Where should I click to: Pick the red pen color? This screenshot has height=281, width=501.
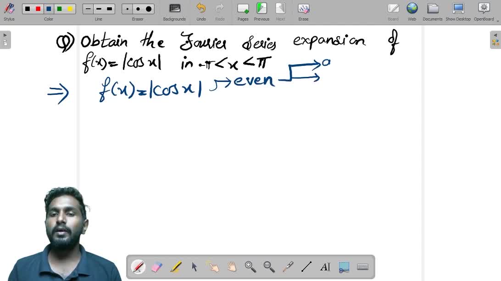coord(38,9)
